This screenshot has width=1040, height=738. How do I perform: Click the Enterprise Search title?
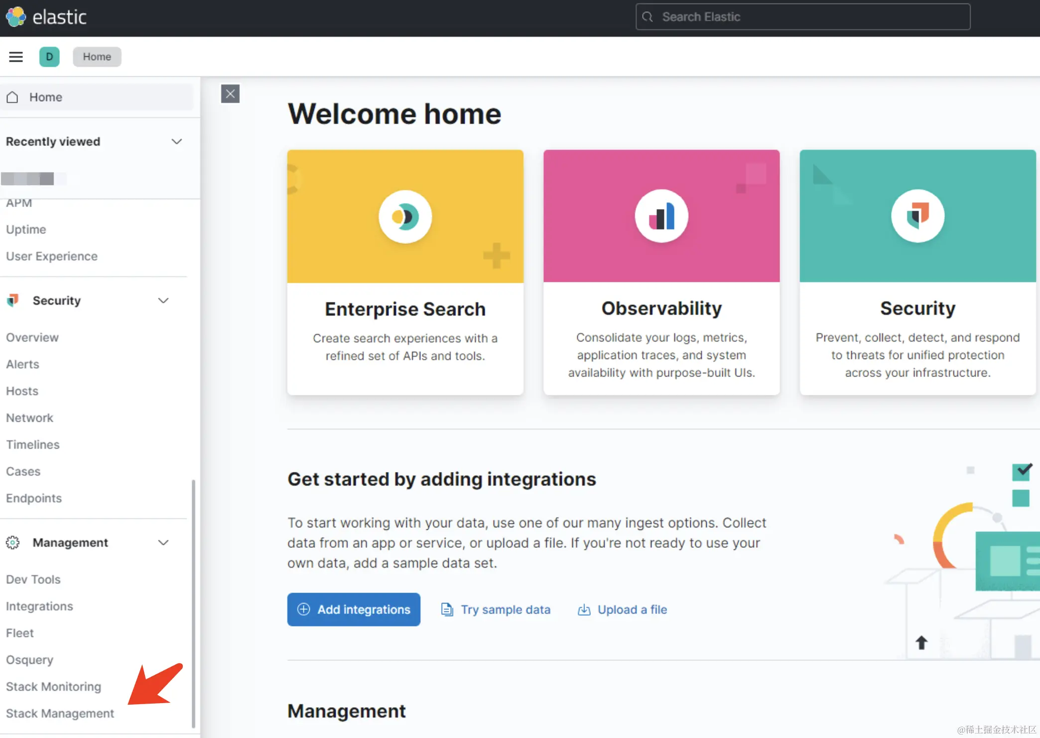(405, 309)
